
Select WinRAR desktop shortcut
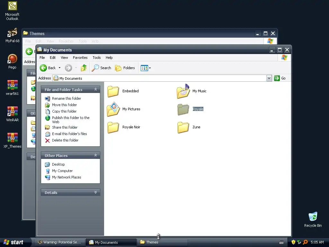coord(13,114)
